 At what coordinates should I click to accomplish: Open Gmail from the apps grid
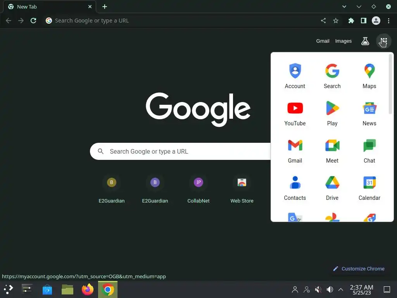point(295,151)
